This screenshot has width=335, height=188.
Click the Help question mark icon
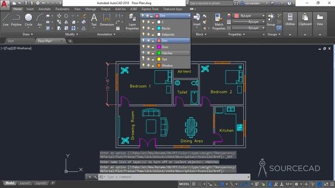pos(289,3)
